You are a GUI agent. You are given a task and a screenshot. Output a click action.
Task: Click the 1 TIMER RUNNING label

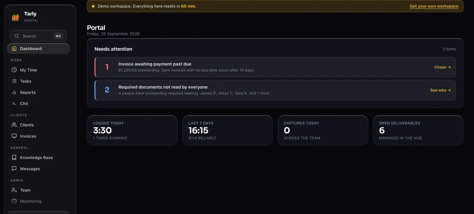coord(110,138)
